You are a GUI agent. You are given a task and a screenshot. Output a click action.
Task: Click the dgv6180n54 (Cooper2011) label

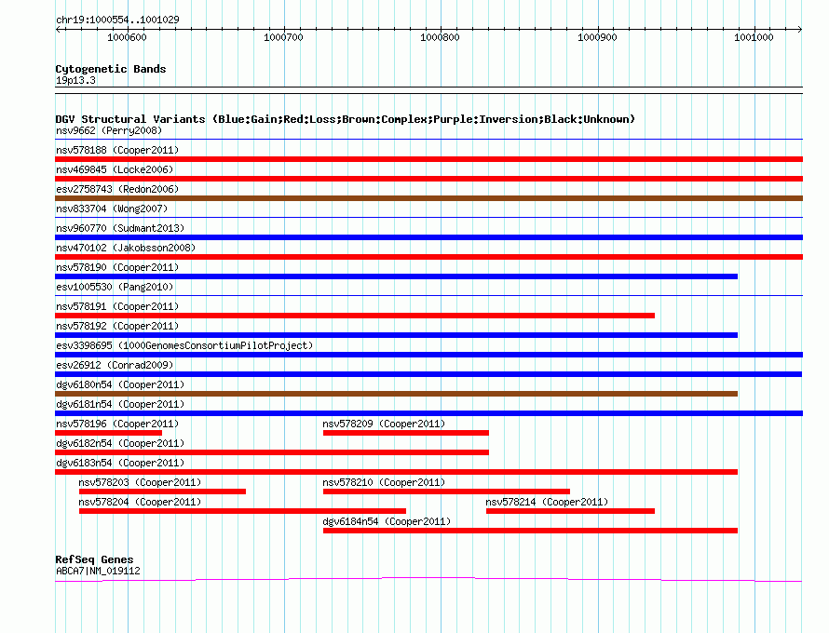coord(120,384)
